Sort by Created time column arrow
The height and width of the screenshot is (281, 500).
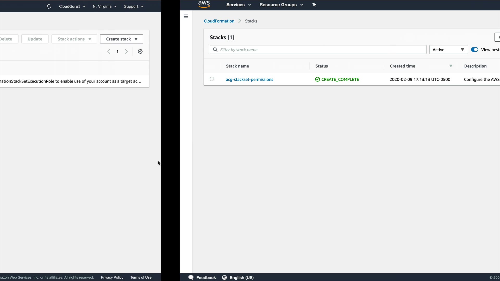click(451, 66)
